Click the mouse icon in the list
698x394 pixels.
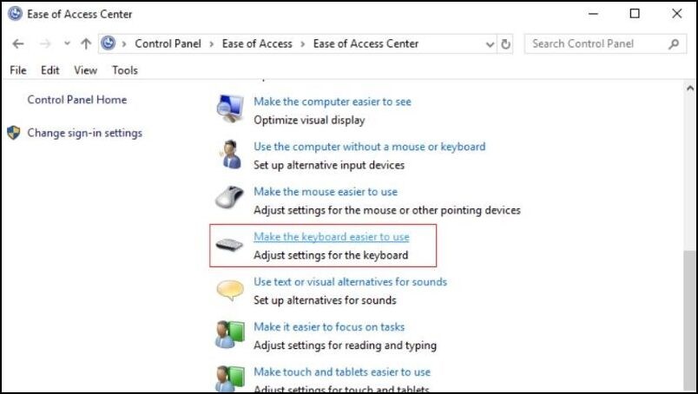point(230,200)
